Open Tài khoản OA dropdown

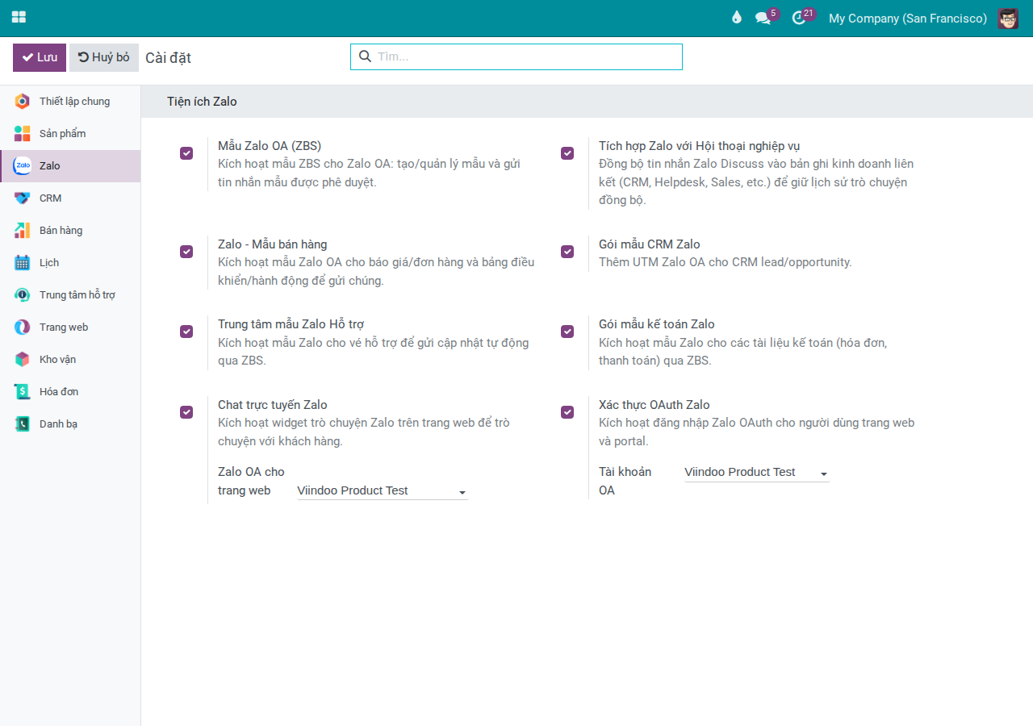click(757, 473)
